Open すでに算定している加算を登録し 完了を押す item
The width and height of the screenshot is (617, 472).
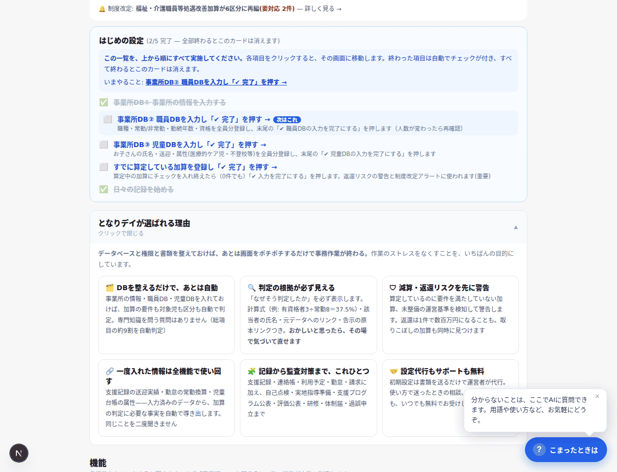point(195,167)
